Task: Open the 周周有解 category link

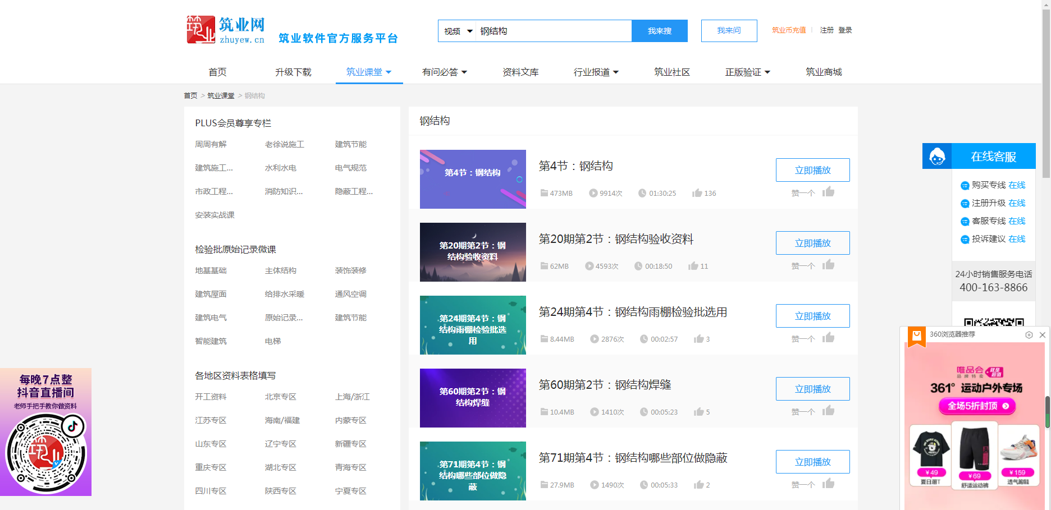Action: click(x=211, y=144)
